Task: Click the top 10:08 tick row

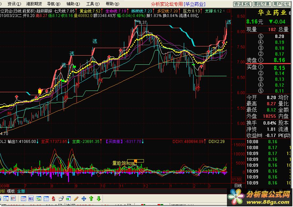Action: 268,142
